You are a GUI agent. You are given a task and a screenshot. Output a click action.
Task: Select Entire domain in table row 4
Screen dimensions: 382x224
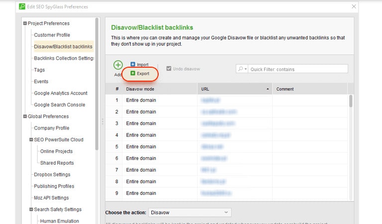click(141, 135)
